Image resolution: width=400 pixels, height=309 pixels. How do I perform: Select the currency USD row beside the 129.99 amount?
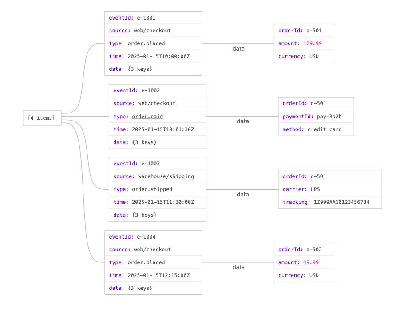pyautogui.click(x=304, y=56)
